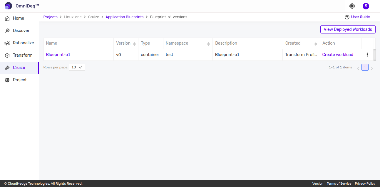Click Blueprint-o1 description cell

(x=248, y=55)
